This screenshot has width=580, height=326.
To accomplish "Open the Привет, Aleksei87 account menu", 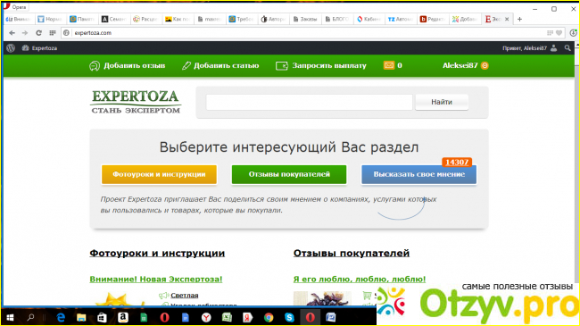I will click(x=529, y=48).
